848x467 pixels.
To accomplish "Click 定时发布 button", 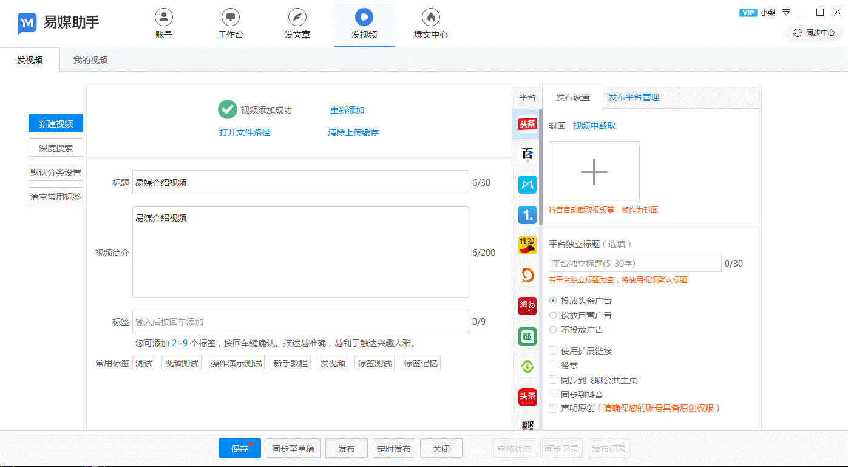I will [x=394, y=448].
